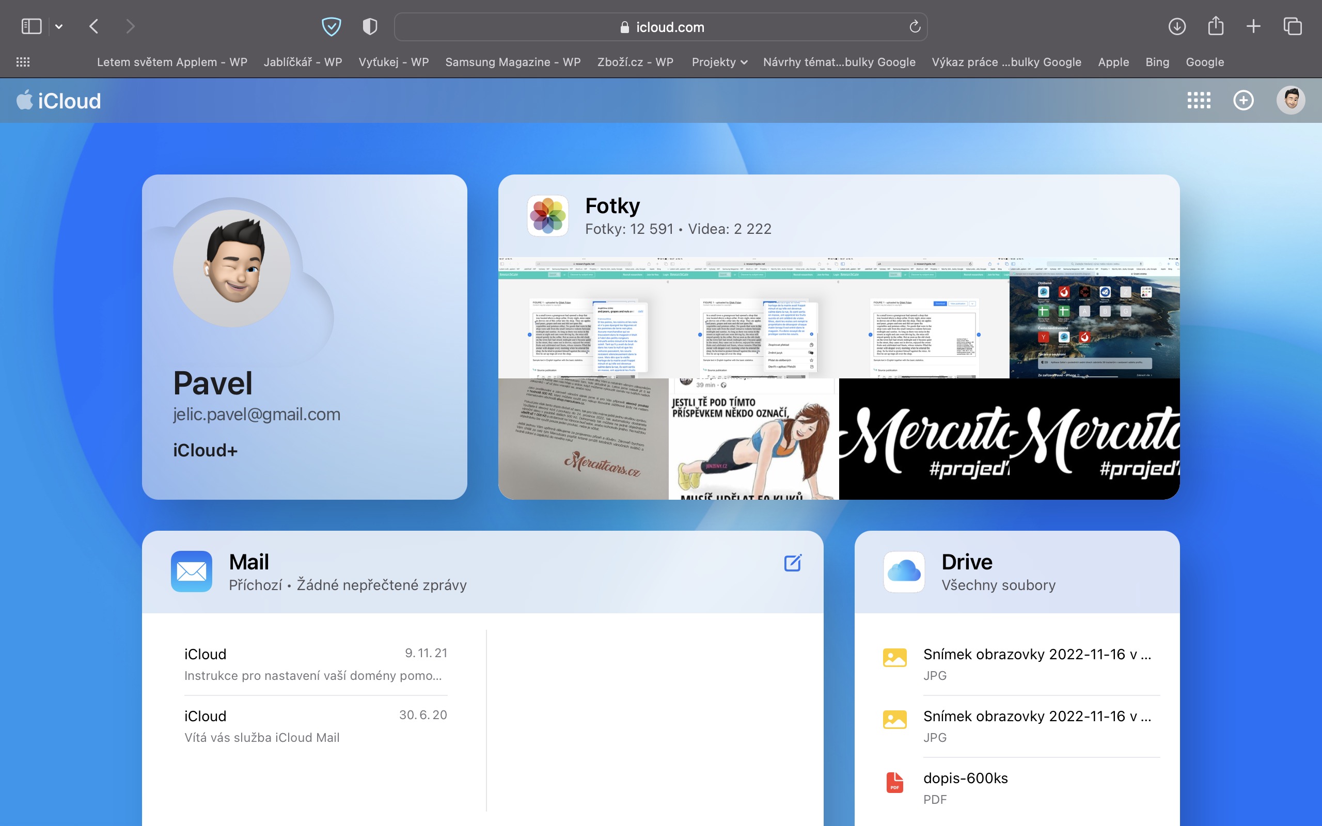The height and width of the screenshot is (826, 1322).
Task: Open the Photos app icon
Action: (x=547, y=216)
